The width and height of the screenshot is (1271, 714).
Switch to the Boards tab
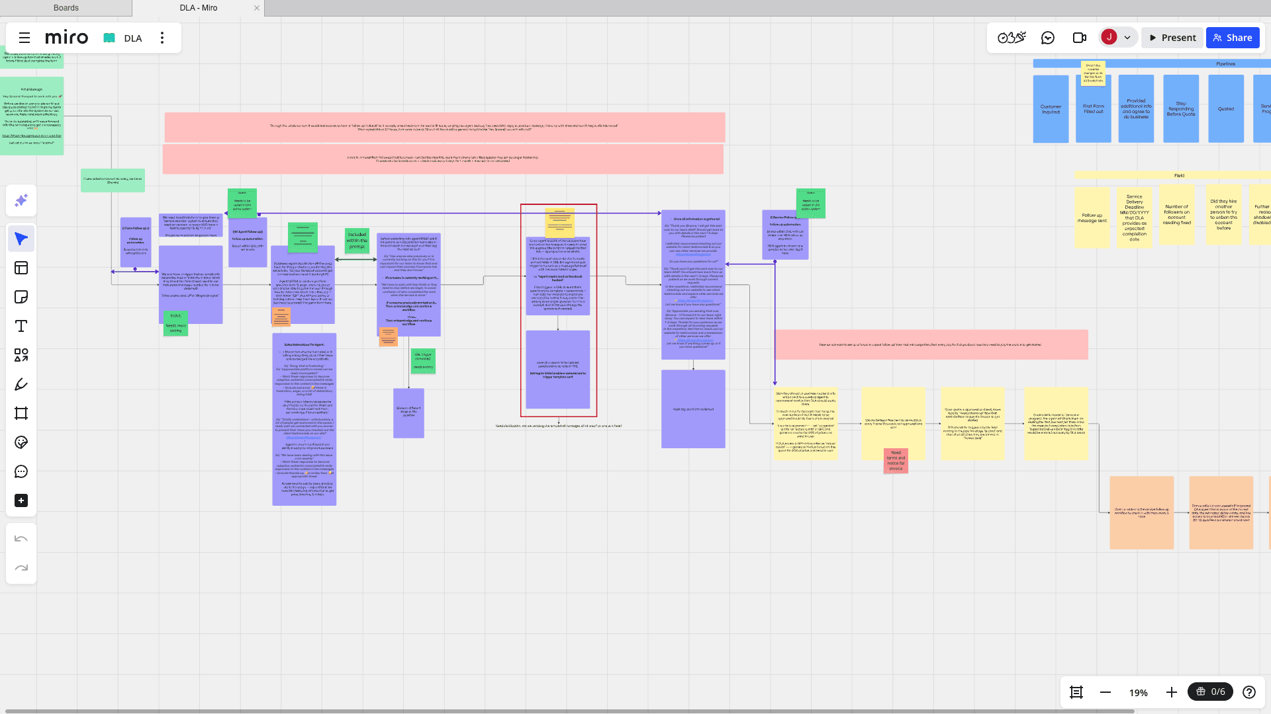(66, 8)
